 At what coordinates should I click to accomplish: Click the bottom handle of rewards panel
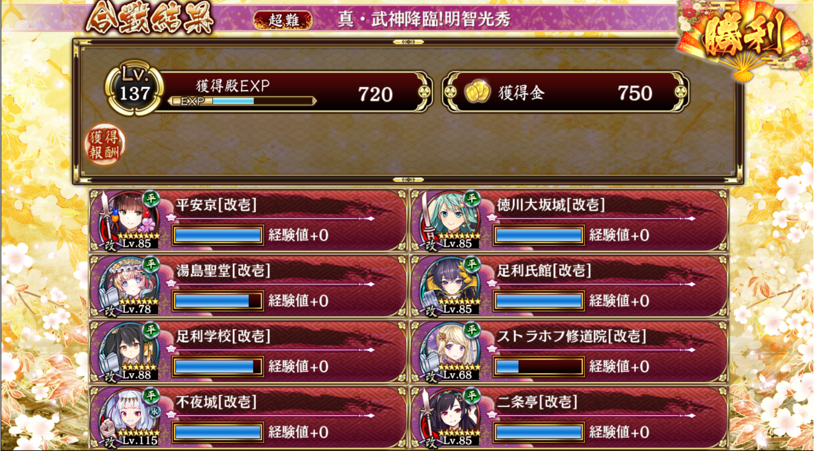point(408,180)
